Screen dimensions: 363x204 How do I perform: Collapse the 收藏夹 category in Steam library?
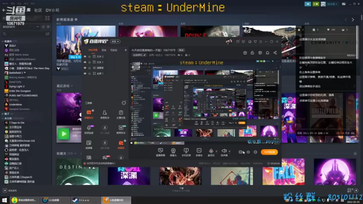[3, 41]
